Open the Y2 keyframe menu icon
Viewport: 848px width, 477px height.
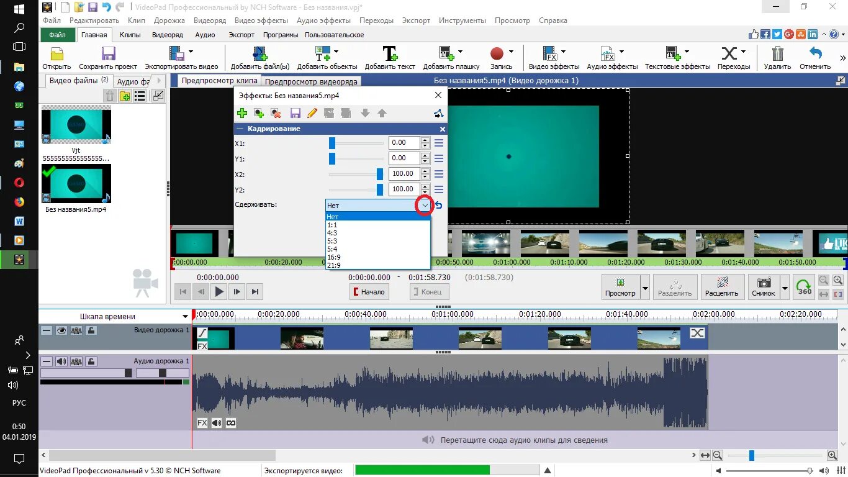click(439, 189)
